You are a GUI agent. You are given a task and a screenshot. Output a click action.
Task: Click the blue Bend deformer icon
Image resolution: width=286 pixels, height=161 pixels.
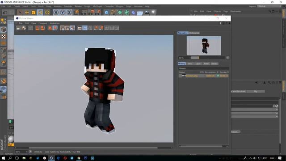pos(133,13)
